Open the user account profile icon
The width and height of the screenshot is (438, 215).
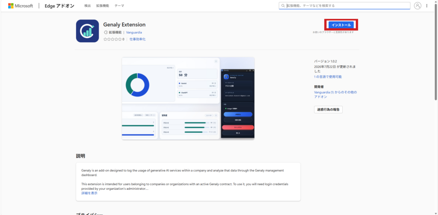[417, 6]
